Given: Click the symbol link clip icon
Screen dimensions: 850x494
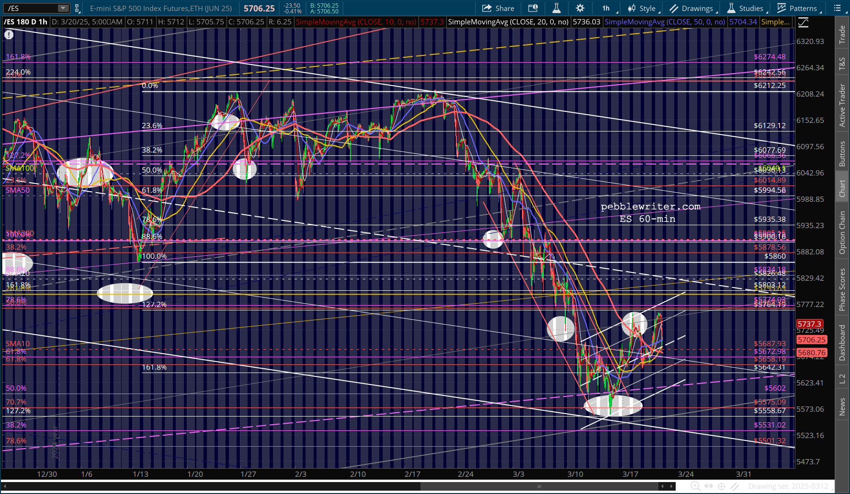Looking at the screenshot, I should point(77,8).
